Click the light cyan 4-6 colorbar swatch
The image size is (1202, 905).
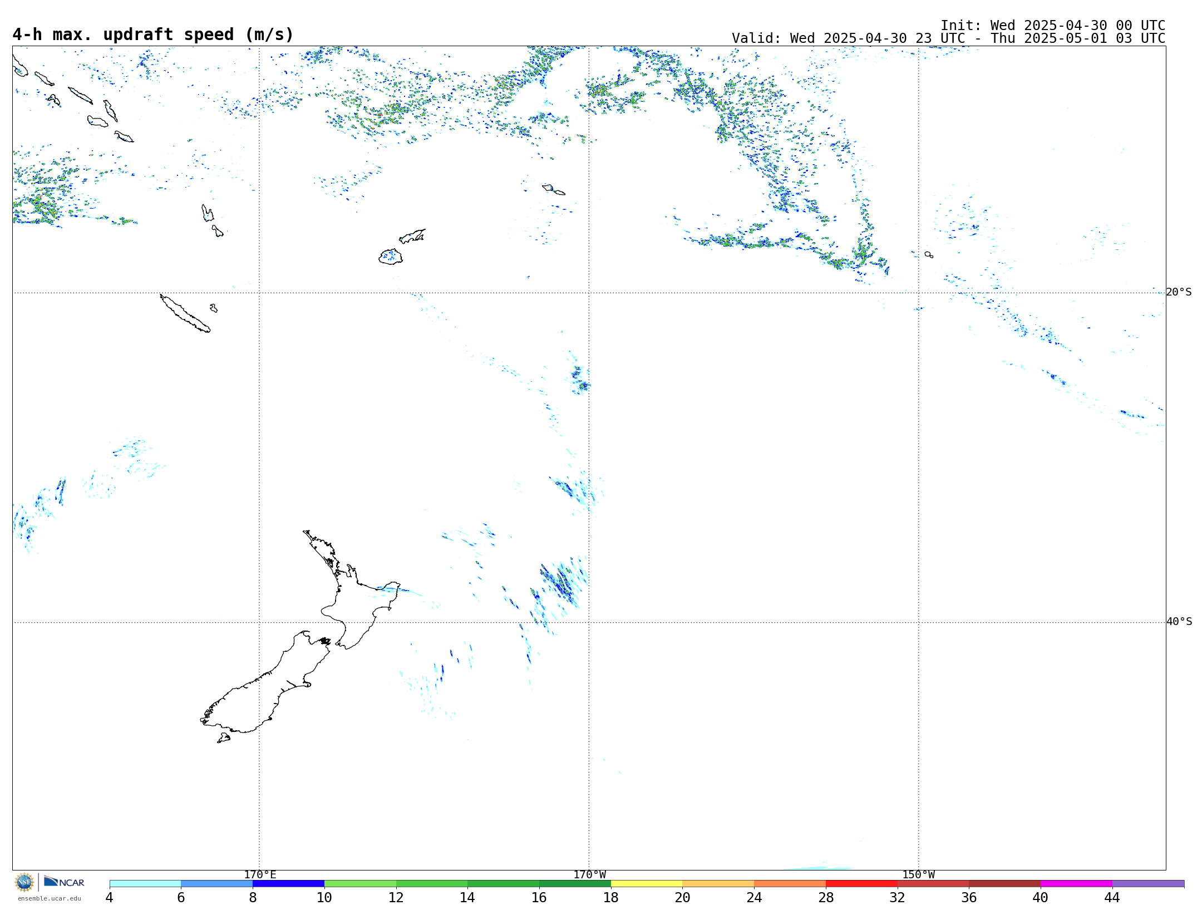(x=145, y=884)
